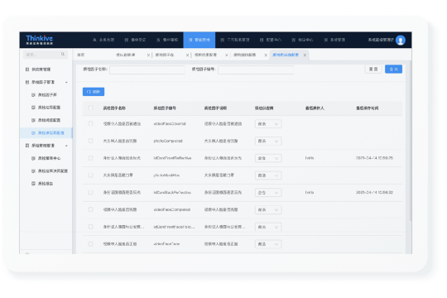Click the white 重置 reset button

(373, 69)
